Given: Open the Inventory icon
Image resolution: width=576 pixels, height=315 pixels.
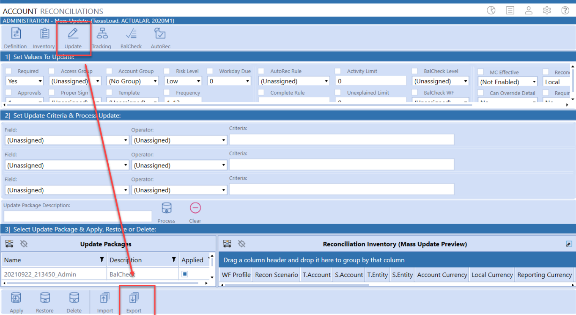Looking at the screenshot, I should click(x=44, y=37).
